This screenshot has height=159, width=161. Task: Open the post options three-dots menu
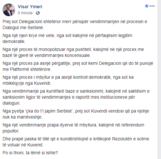tap(152, 6)
